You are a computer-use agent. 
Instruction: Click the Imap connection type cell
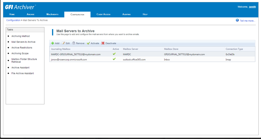(x=228, y=59)
